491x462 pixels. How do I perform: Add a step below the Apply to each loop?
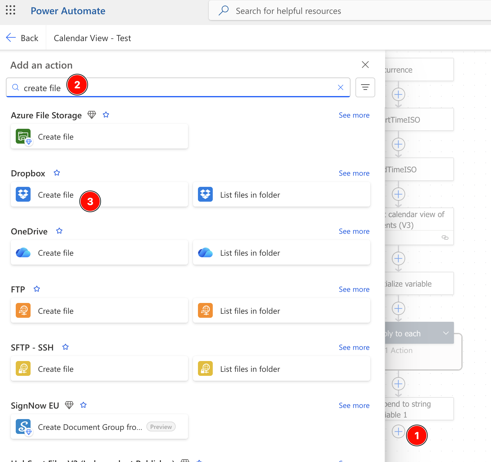(398, 384)
